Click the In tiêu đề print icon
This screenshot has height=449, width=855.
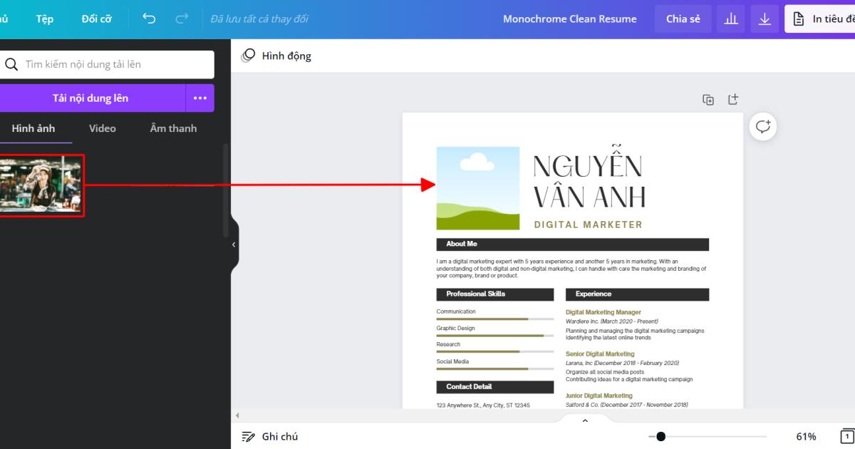click(x=801, y=19)
